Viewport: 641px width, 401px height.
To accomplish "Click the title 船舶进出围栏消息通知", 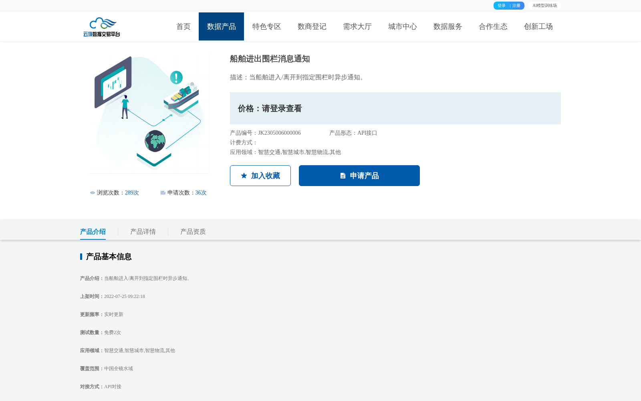I will tap(270, 59).
